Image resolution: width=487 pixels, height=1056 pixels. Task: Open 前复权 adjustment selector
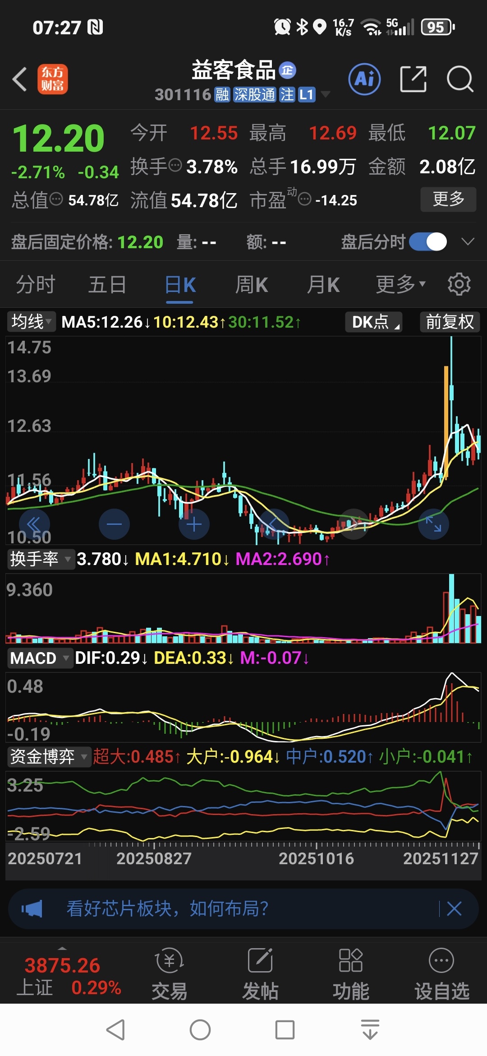[450, 322]
